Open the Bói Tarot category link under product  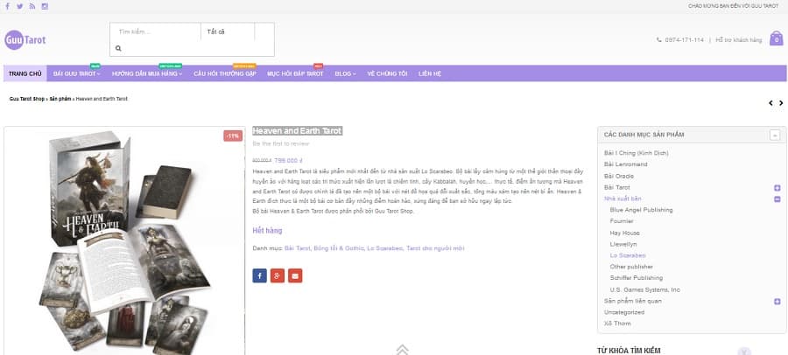tap(298, 248)
